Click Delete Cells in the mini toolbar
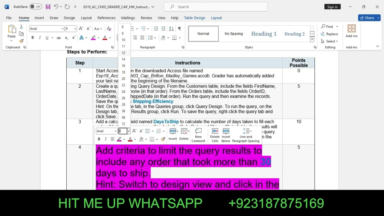384x216 pixels. click(x=215, y=135)
